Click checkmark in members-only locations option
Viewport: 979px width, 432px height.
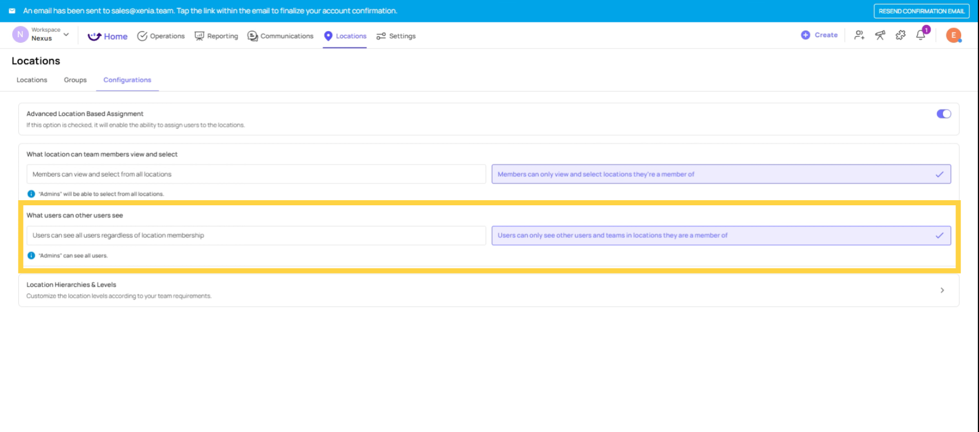940,174
